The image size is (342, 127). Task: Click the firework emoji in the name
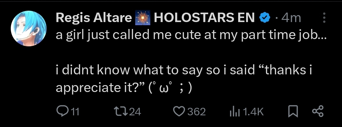(x=142, y=18)
